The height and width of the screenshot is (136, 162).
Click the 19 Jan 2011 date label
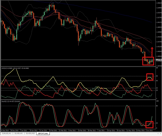pyautogui.click(x=33, y=131)
